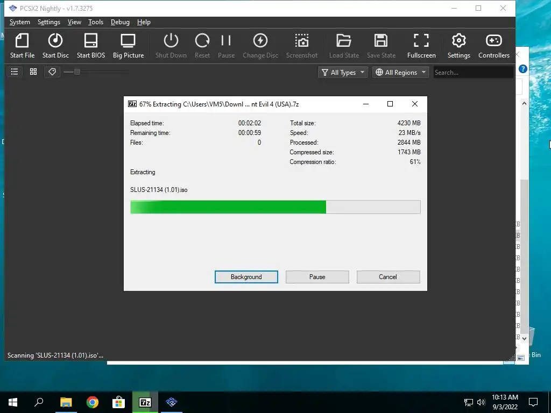
Task: Open Settings from the PCSX2 toolbar
Action: (458, 46)
